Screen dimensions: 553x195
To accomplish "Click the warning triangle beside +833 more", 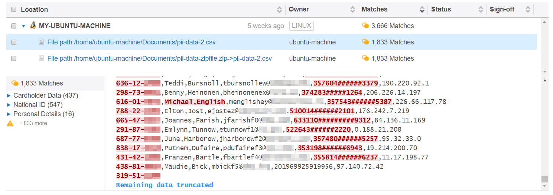I will pyautogui.click(x=10, y=123).
